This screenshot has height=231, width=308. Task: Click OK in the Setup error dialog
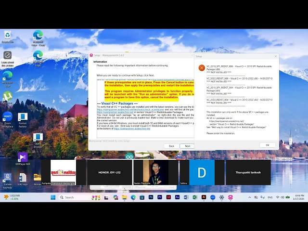(x=268, y=145)
